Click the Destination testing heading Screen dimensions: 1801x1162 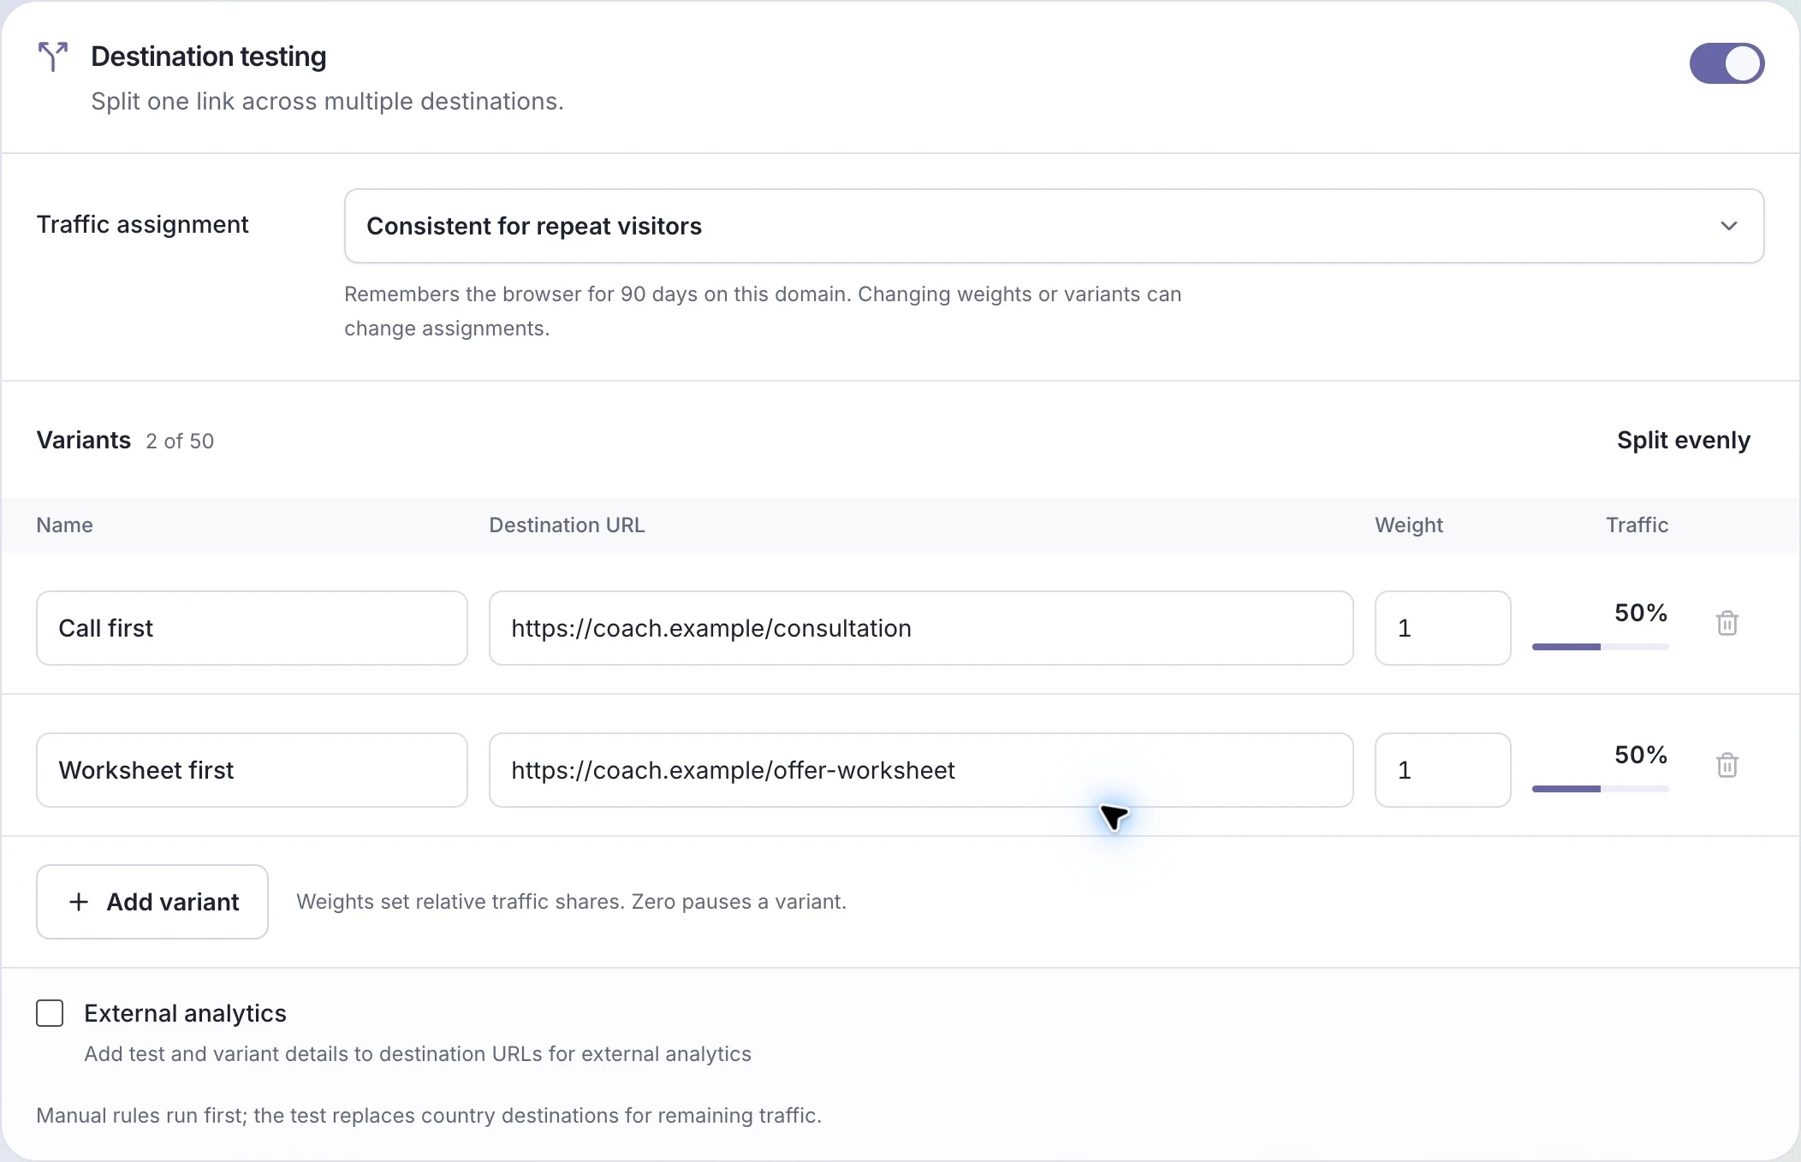pos(208,56)
